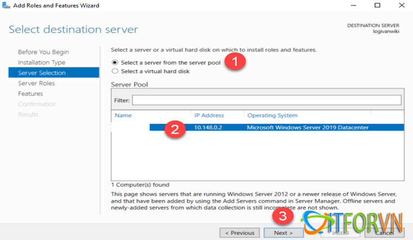
Task: Open the Server Selection step
Action: coord(42,73)
